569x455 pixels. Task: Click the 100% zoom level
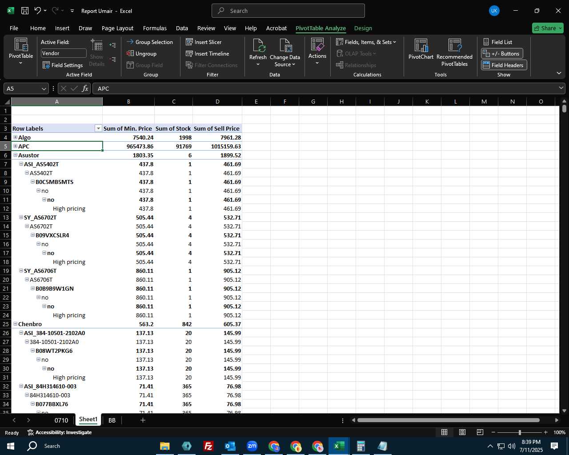point(559,432)
